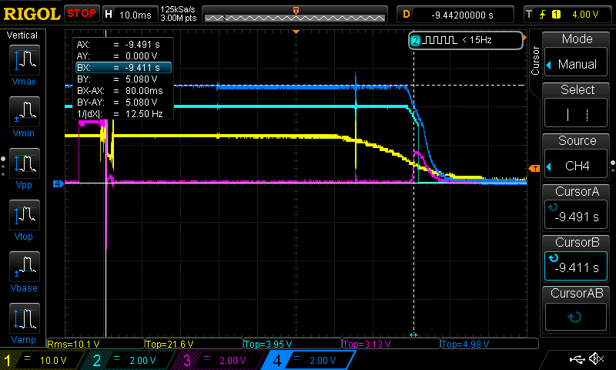Click the orange trigger position marker atop grid
The image size is (616, 370).
click(296, 32)
